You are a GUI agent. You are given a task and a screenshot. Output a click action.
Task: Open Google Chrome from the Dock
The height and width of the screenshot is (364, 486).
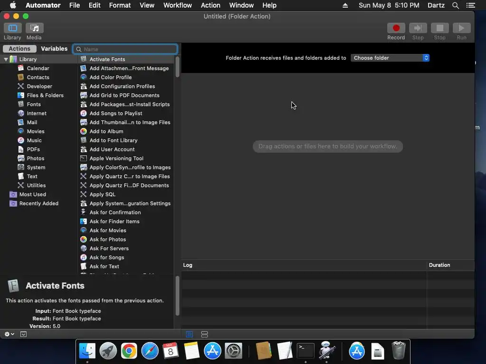tap(129, 351)
